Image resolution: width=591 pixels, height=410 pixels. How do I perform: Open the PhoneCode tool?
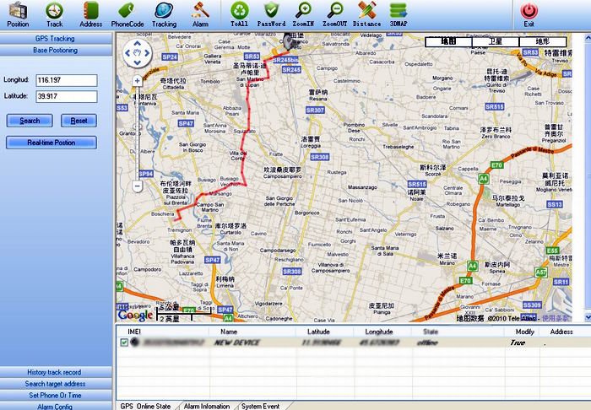pyautogui.click(x=127, y=14)
